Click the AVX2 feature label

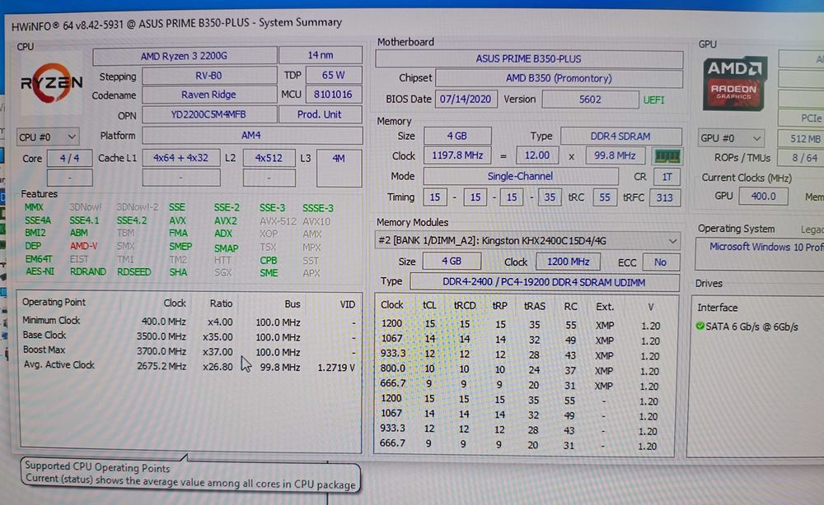coord(226,220)
